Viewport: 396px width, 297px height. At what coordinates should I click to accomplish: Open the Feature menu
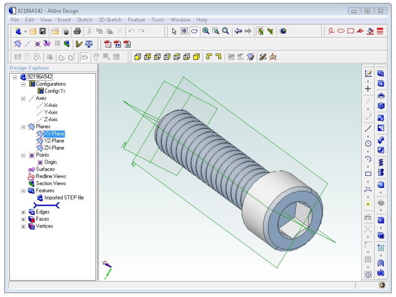point(137,20)
